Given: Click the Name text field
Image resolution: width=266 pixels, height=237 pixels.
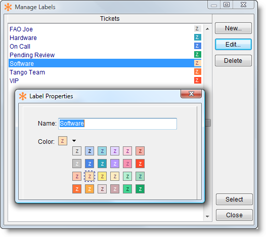Looking at the screenshot, I should 117,124.
